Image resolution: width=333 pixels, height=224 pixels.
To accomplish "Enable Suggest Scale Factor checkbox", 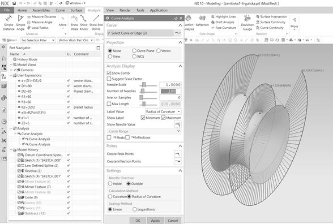I will tap(109, 79).
